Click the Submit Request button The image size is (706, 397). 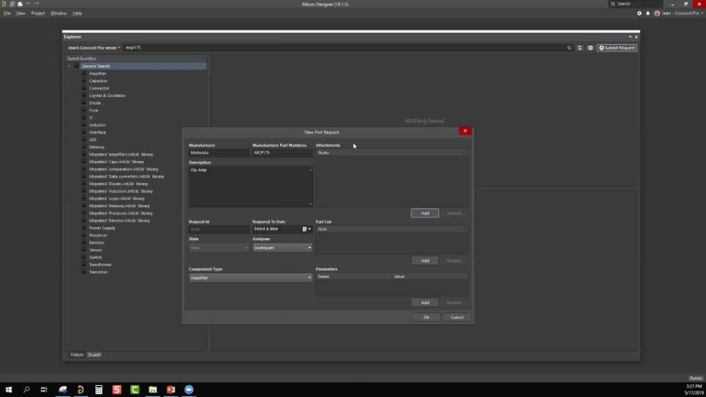(617, 48)
